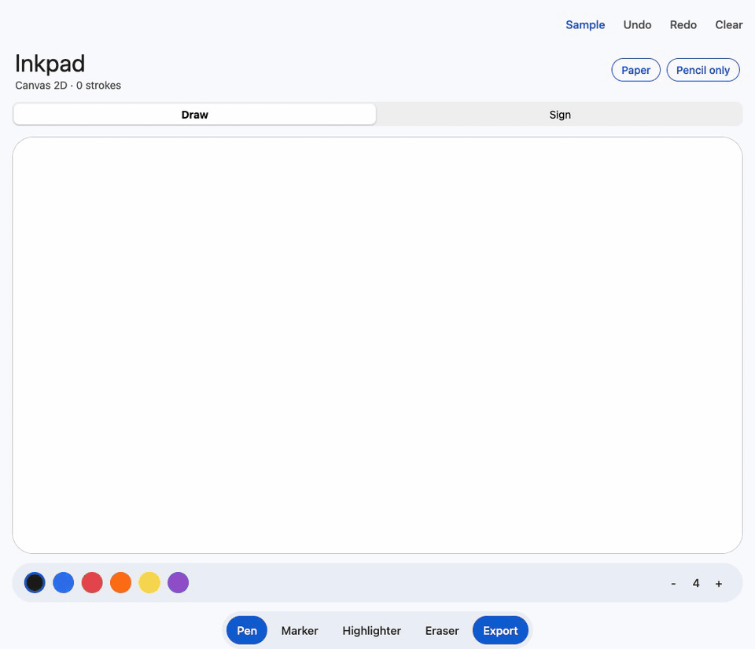
Task: Select the Marker tool
Action: coord(300,630)
